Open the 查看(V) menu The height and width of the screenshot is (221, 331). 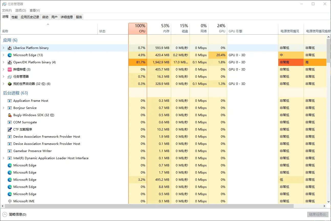35,11
